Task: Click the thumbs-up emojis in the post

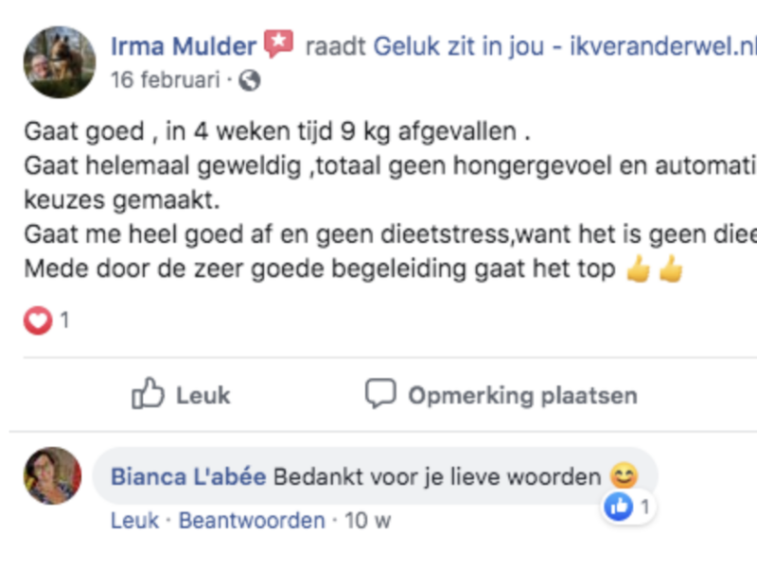Action: coord(655,268)
